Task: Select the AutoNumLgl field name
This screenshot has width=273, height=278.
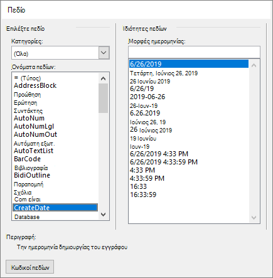Action: (34, 126)
